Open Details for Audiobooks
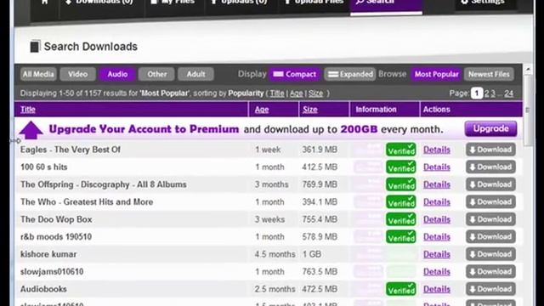The width and height of the screenshot is (544, 306). click(436, 289)
